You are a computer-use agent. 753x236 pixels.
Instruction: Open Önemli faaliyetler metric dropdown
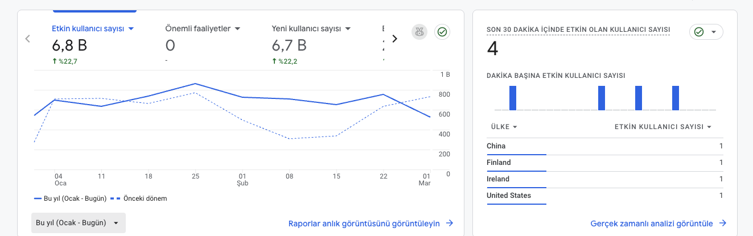coord(203,28)
